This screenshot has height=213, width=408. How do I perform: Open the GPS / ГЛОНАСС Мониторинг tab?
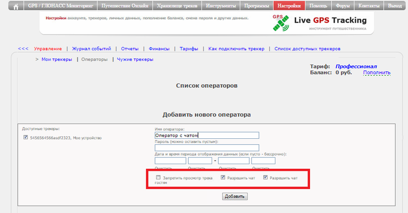pyautogui.click(x=61, y=7)
